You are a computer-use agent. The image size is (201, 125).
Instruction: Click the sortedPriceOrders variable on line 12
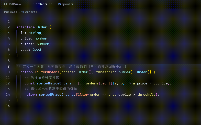click(x=54, y=83)
